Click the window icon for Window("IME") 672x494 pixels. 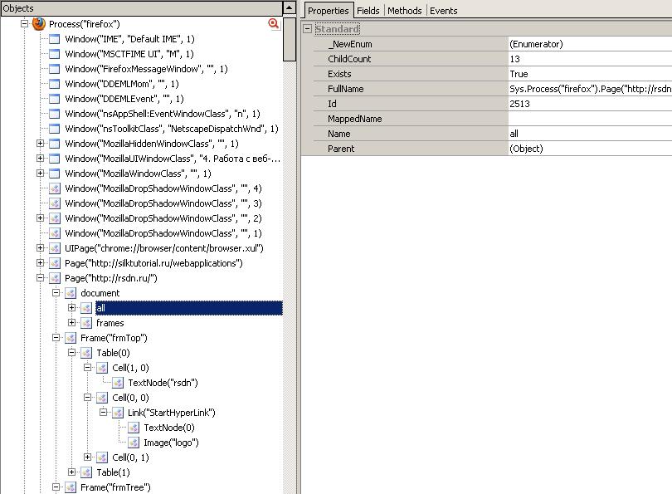pos(55,39)
